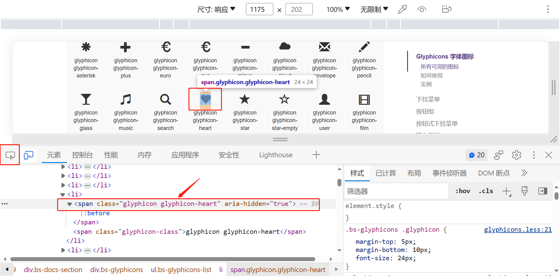Collapse the open li element node
The image size is (560, 276).
[x=63, y=195]
